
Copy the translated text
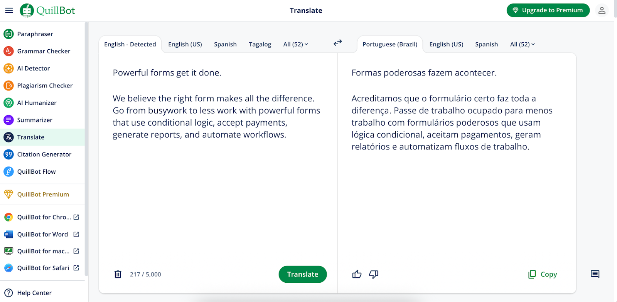543,274
